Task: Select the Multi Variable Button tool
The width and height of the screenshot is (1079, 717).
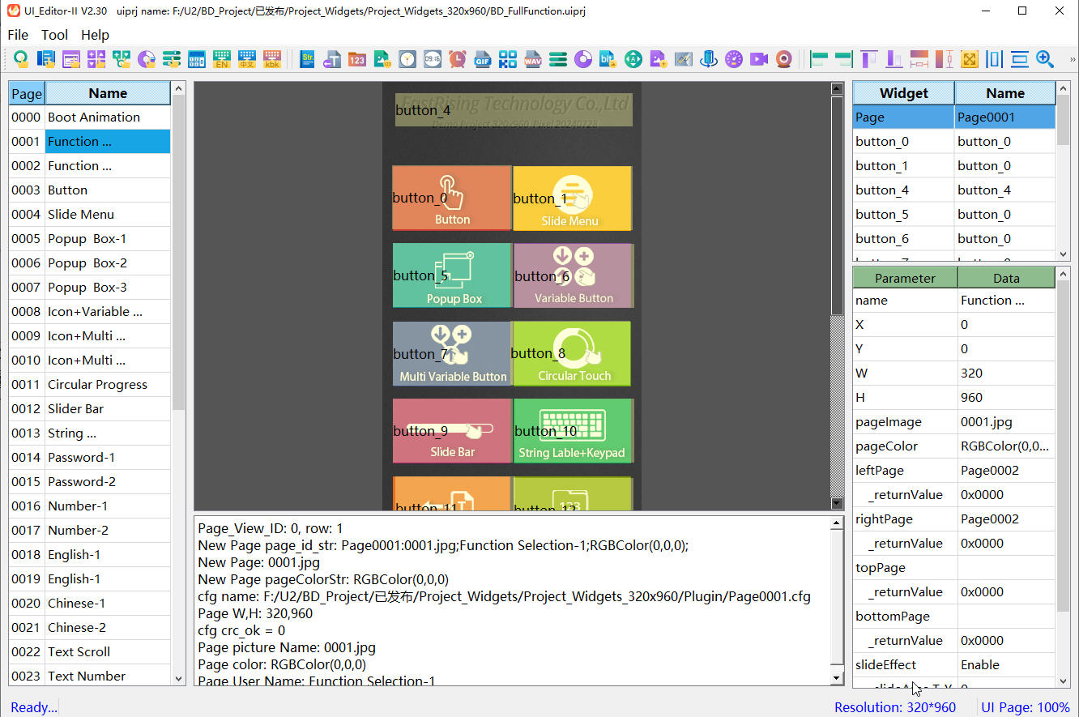Action: click(122, 59)
